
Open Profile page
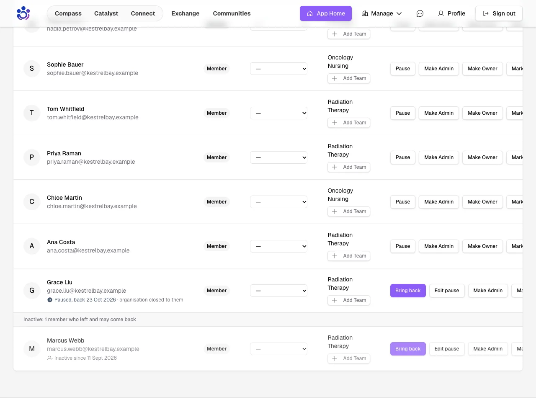pyautogui.click(x=451, y=13)
